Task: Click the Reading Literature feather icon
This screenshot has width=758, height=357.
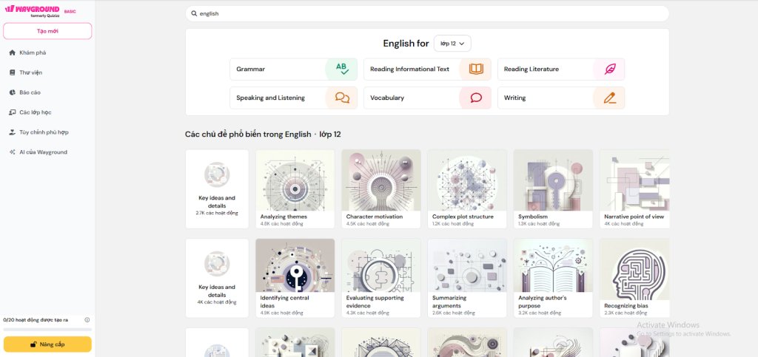Action: coord(609,69)
